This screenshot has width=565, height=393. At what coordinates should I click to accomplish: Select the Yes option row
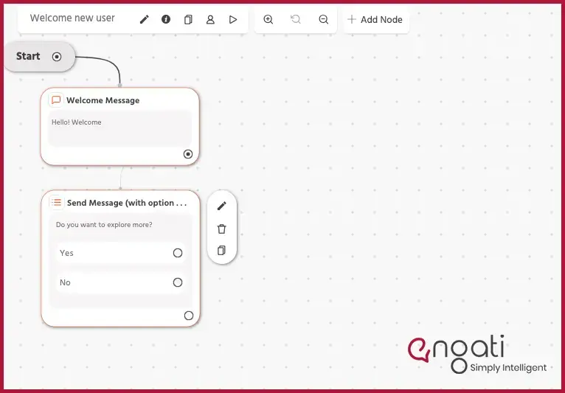tap(120, 253)
